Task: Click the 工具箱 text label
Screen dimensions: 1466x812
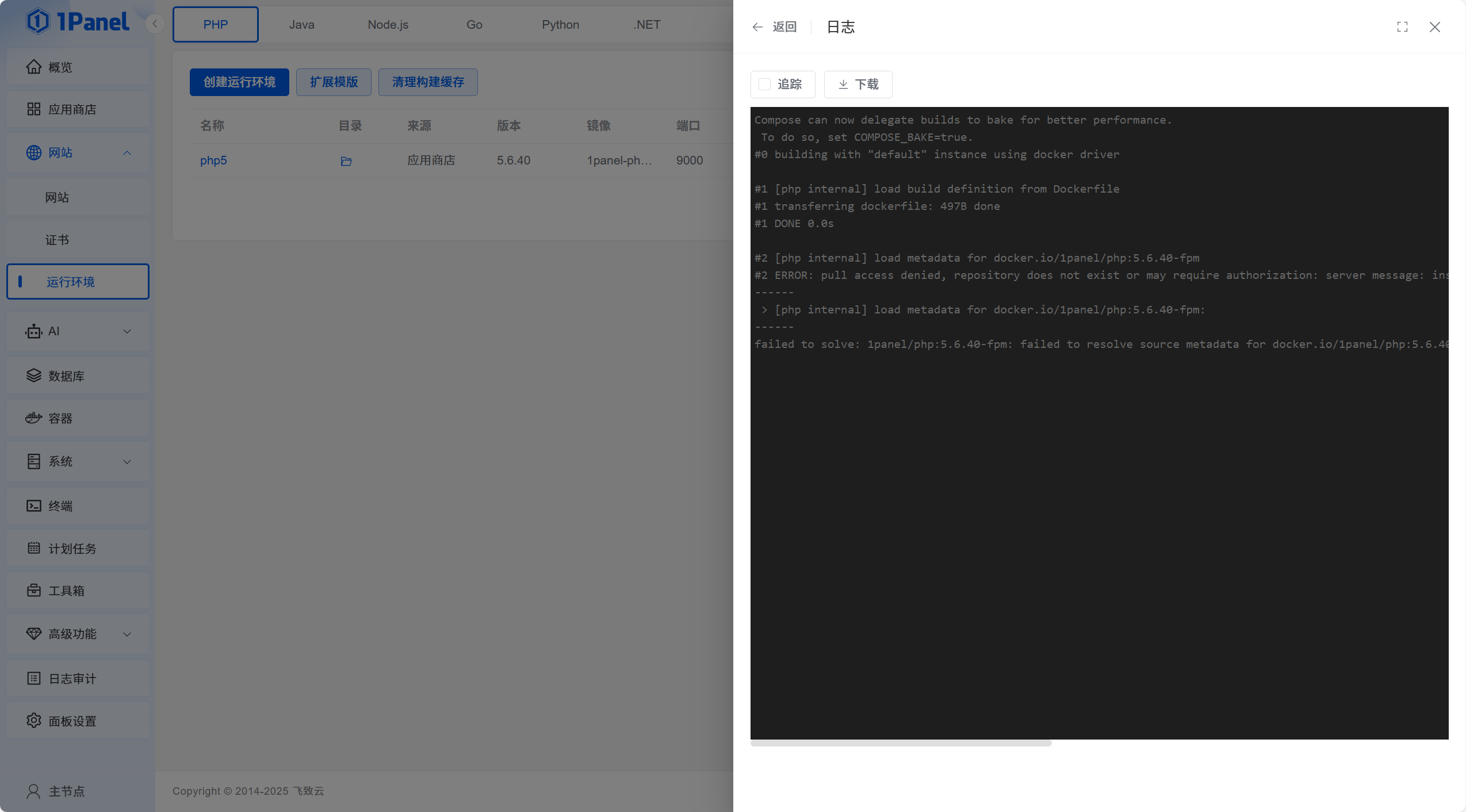Action: [x=67, y=591]
